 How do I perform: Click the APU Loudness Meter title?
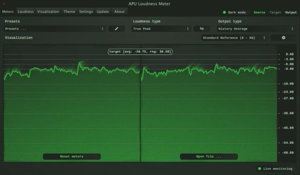coord(150,4)
